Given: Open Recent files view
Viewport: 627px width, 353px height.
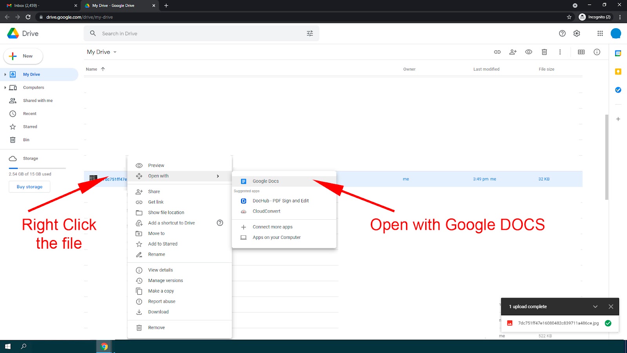Looking at the screenshot, I should tap(29, 114).
